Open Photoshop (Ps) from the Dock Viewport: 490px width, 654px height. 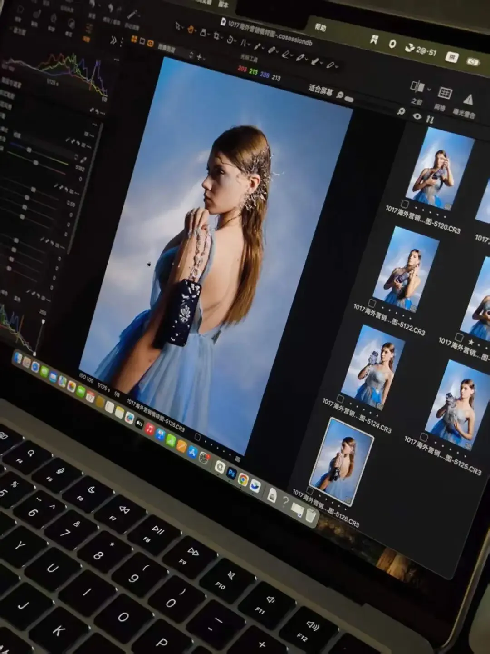[x=231, y=473]
